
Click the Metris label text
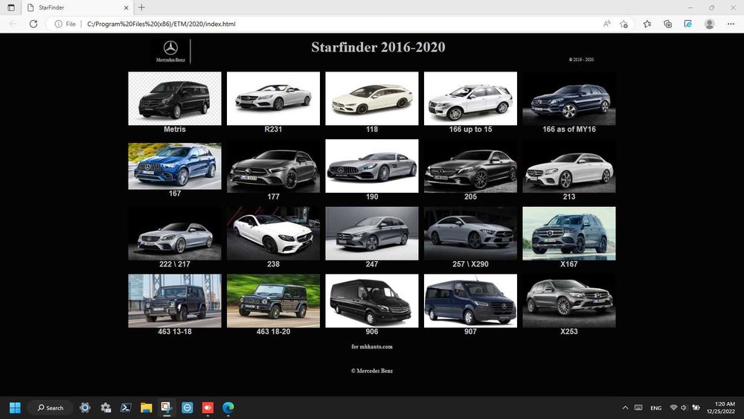[x=175, y=129]
